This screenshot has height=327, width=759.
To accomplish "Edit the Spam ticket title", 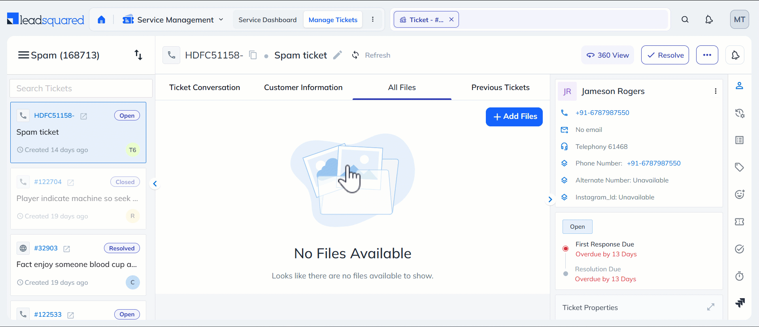I will (x=337, y=55).
